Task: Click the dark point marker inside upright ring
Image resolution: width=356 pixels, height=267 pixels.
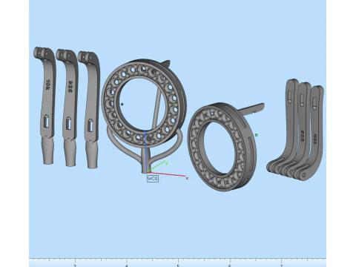Action: click(x=122, y=105)
